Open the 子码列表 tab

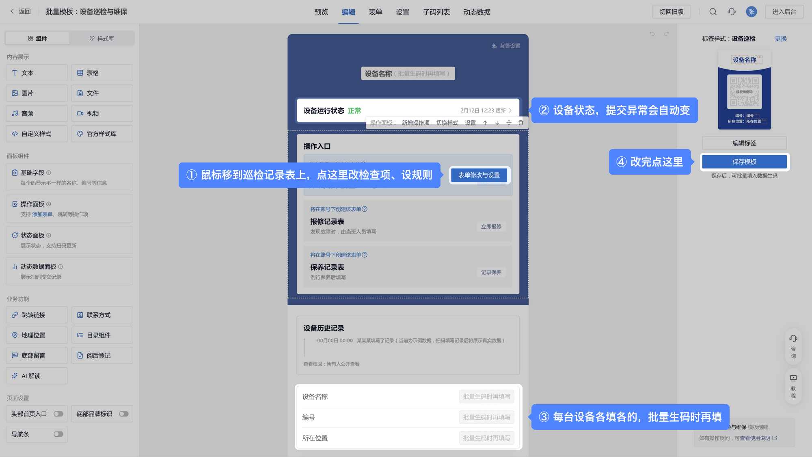pos(436,12)
